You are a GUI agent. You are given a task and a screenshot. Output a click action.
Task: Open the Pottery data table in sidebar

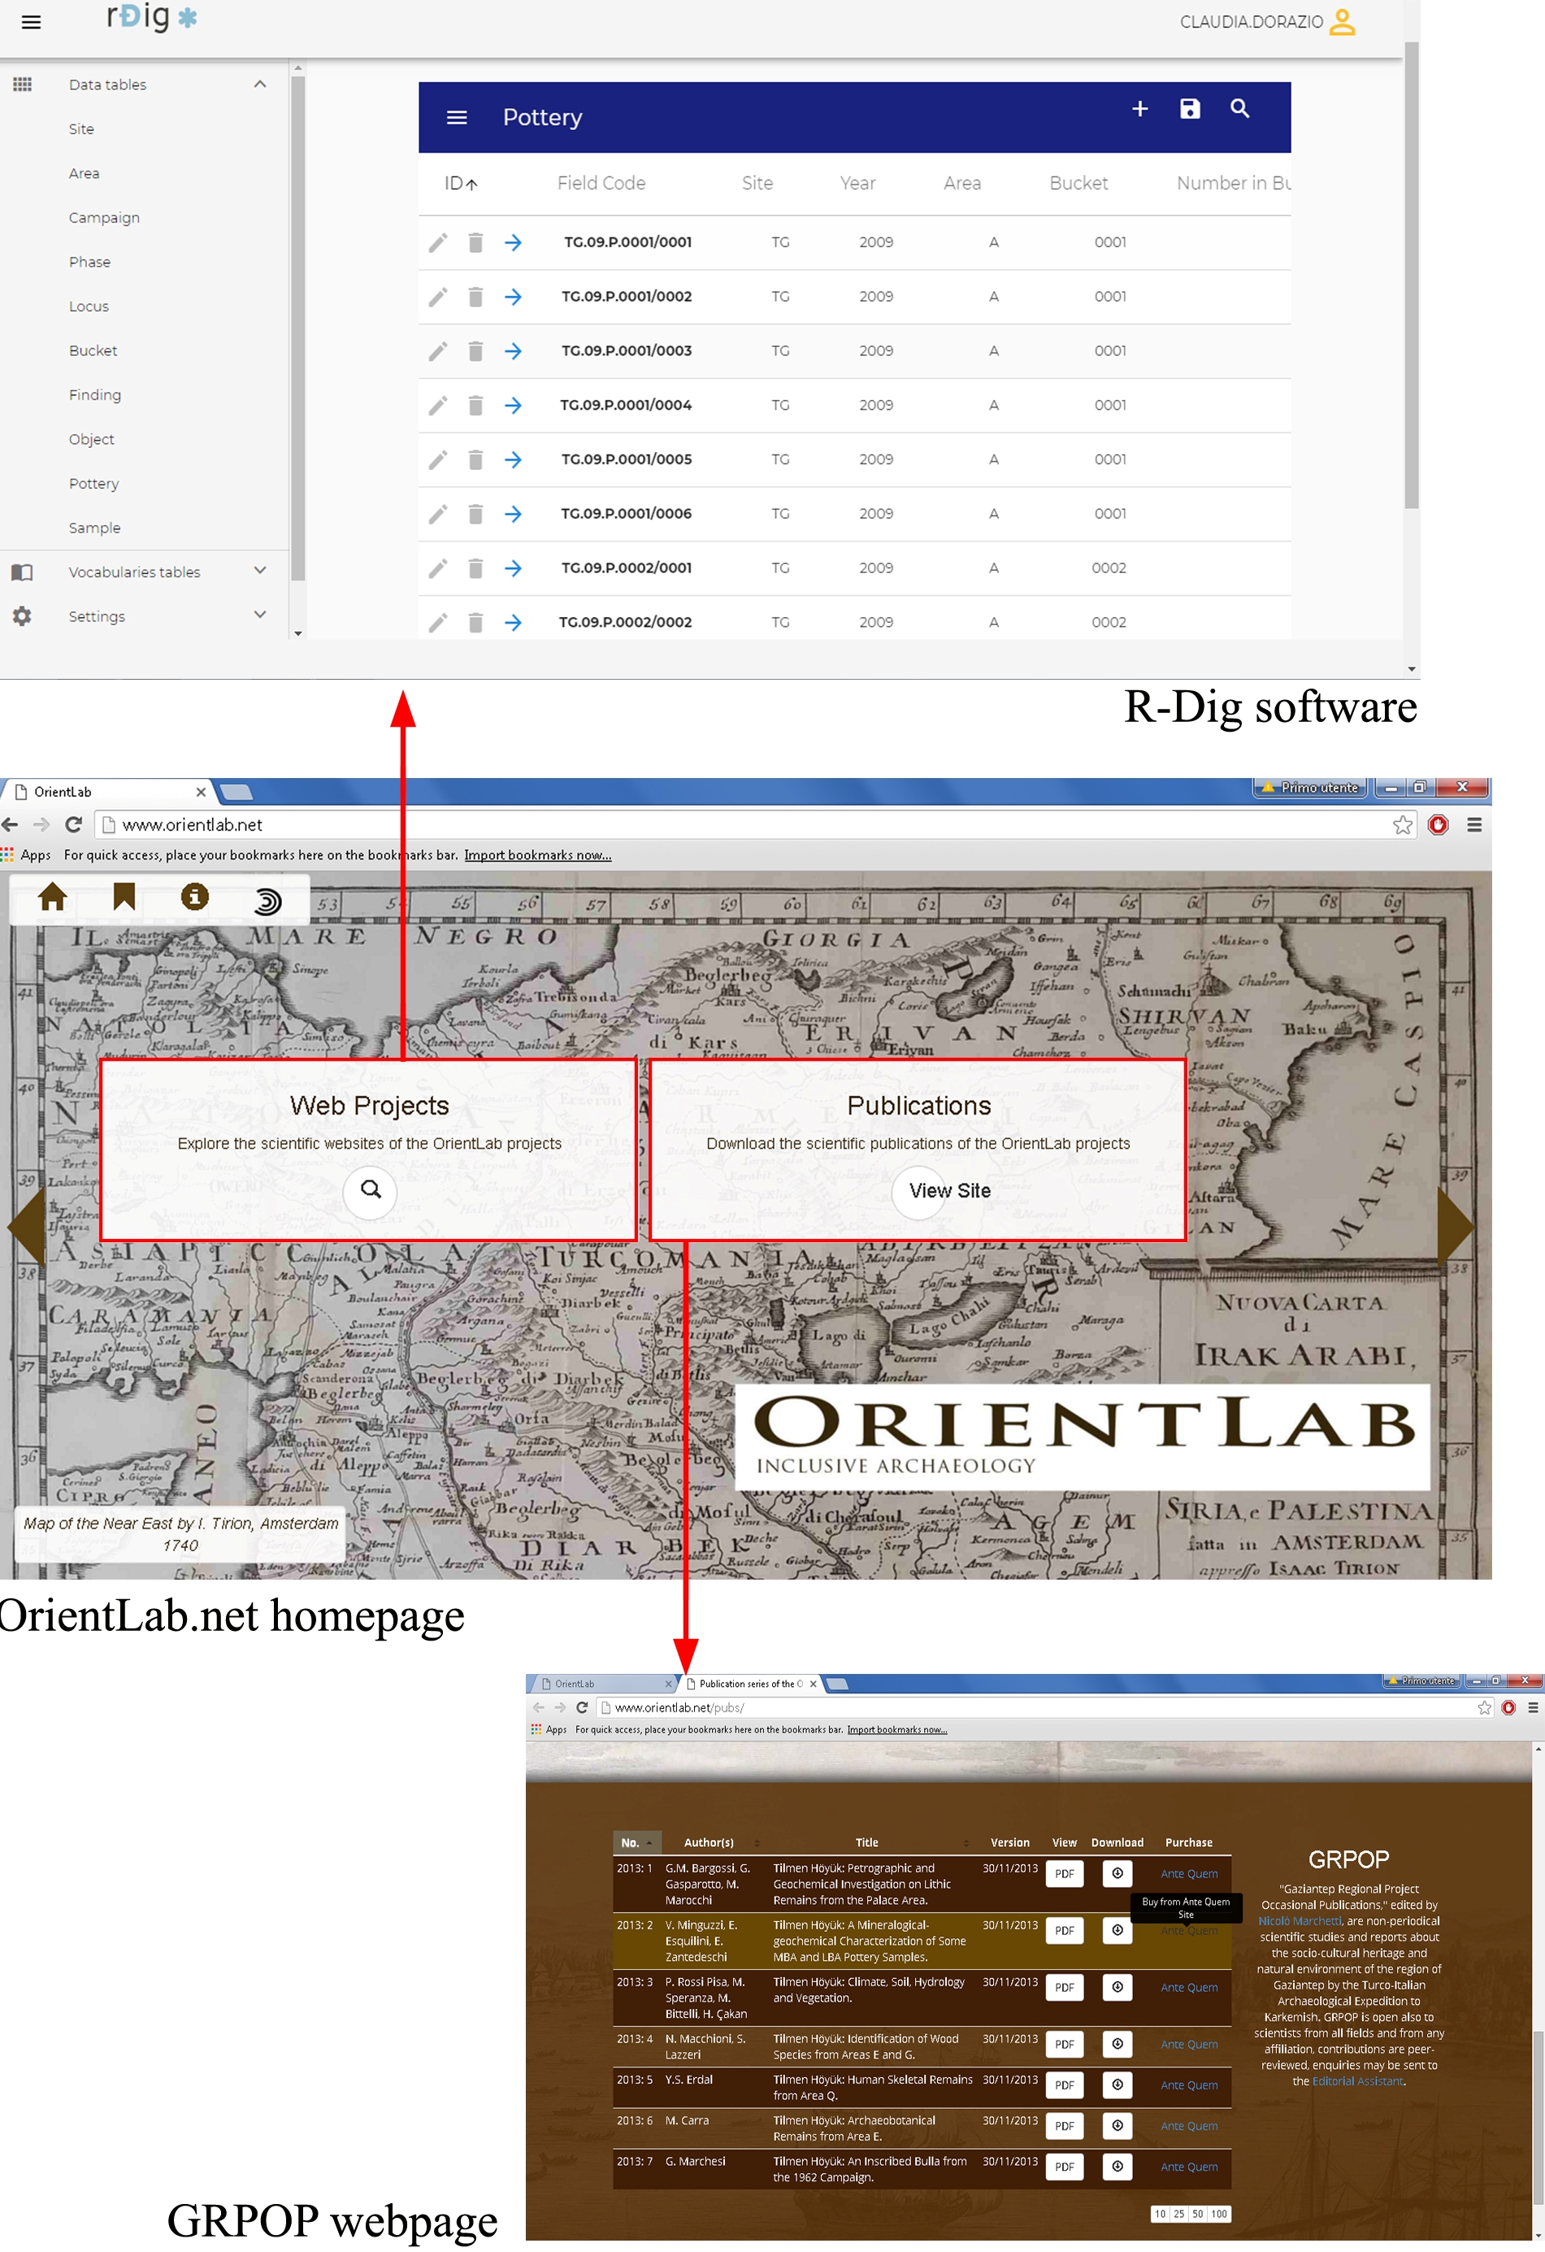[x=94, y=484]
